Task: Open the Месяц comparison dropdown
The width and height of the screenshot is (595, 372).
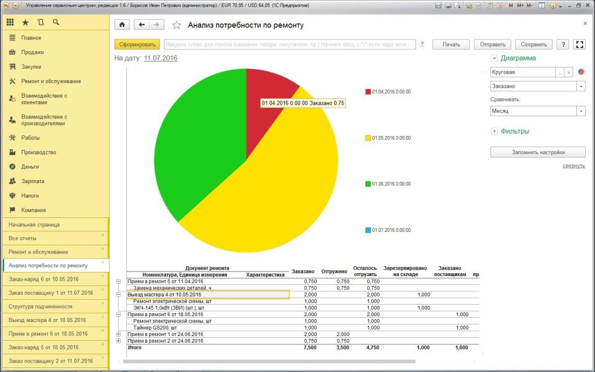Action: point(581,111)
